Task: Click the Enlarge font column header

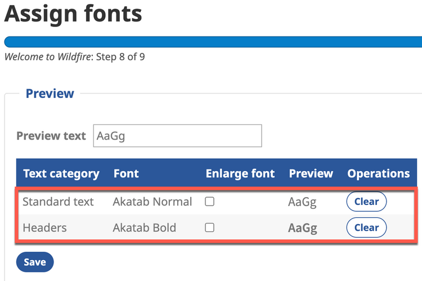Action: click(240, 173)
